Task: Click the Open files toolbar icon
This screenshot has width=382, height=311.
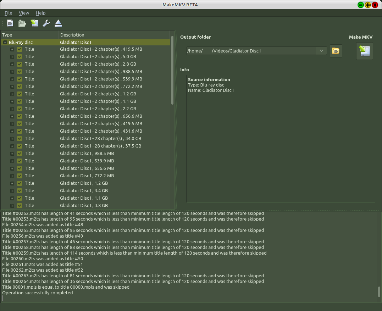Action: coord(10,23)
